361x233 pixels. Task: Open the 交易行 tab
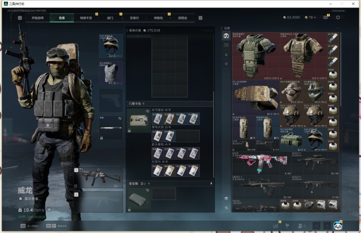(134, 18)
